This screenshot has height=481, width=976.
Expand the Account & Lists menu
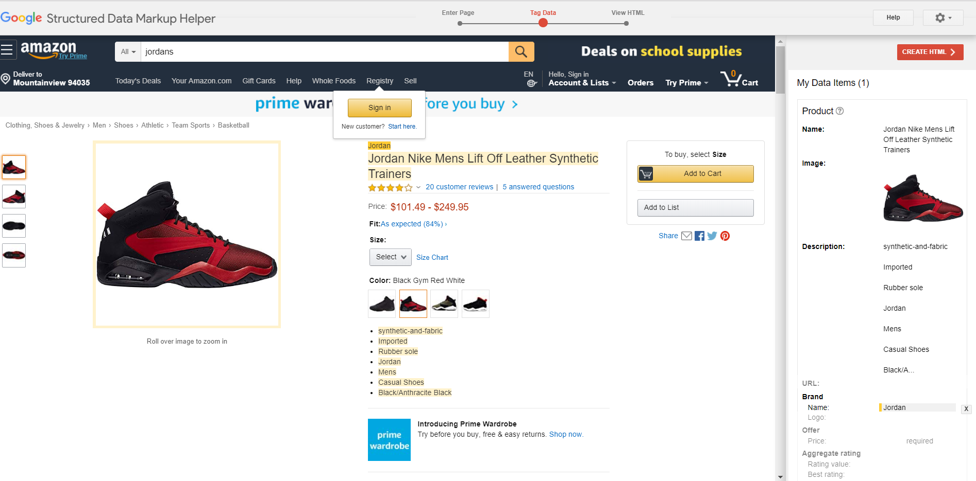pyautogui.click(x=582, y=83)
